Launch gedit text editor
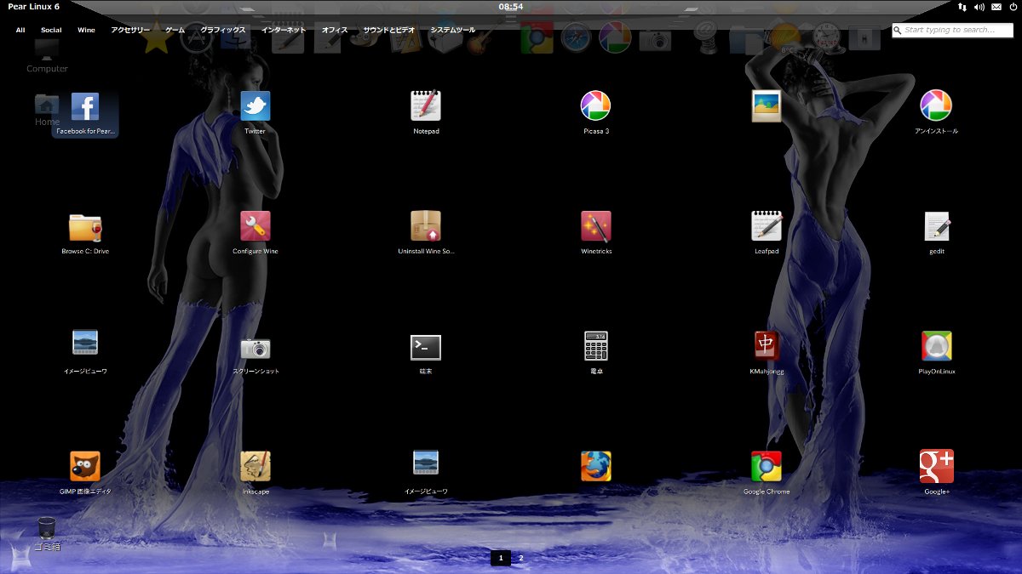The width and height of the screenshot is (1022, 574). (937, 226)
